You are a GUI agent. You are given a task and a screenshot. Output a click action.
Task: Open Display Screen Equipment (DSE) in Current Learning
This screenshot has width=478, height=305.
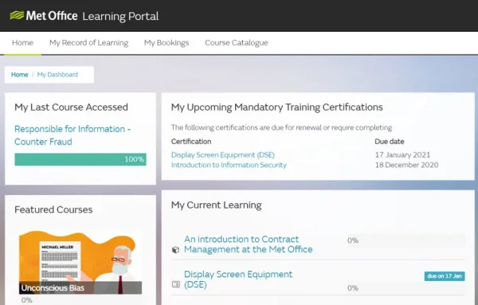[238, 279]
